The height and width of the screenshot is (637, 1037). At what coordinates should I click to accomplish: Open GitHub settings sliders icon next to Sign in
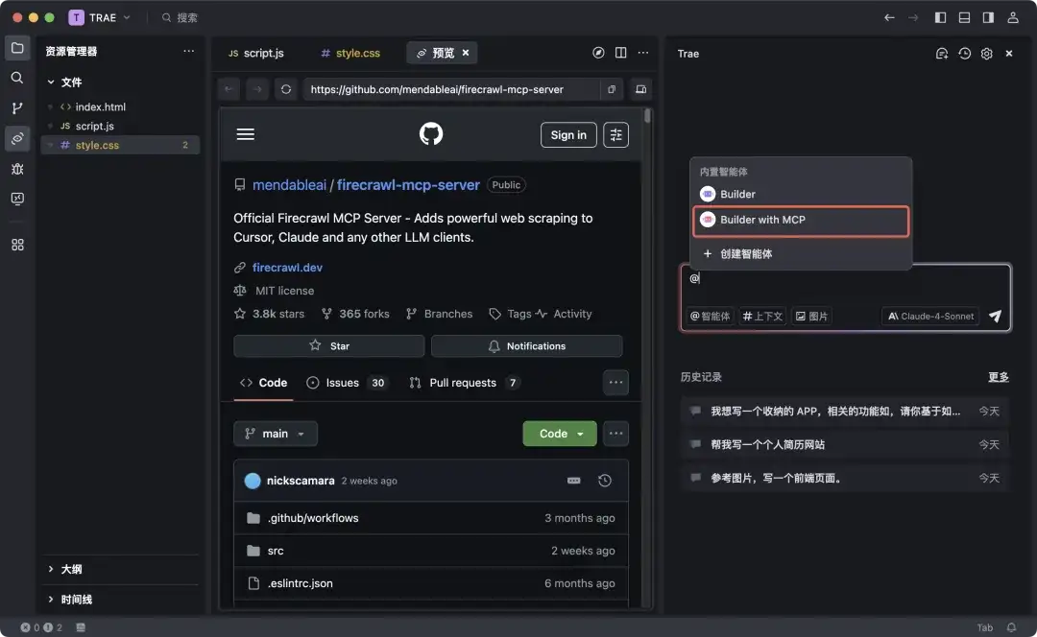[x=615, y=135]
